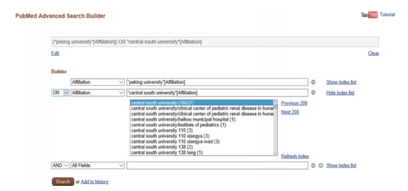408x191 pixels.
Task: Hide index list link
Action: click(x=340, y=93)
